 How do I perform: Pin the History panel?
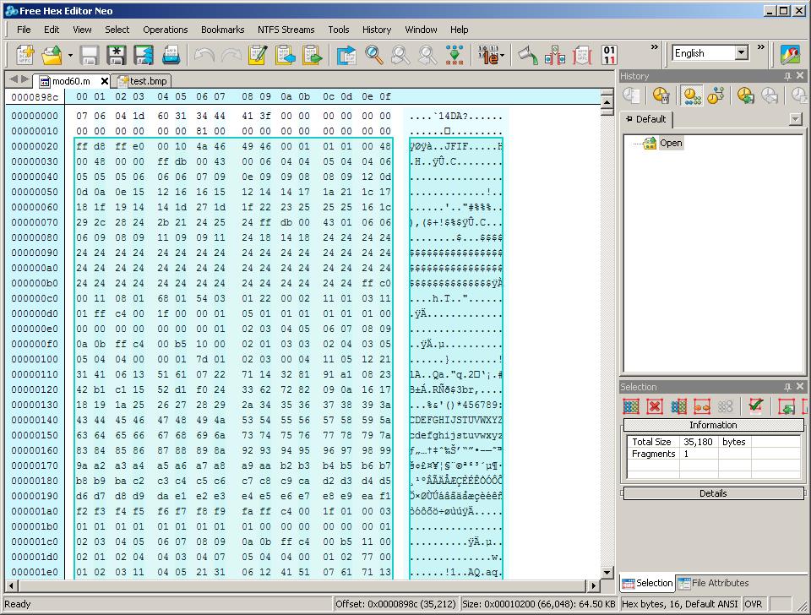click(787, 76)
